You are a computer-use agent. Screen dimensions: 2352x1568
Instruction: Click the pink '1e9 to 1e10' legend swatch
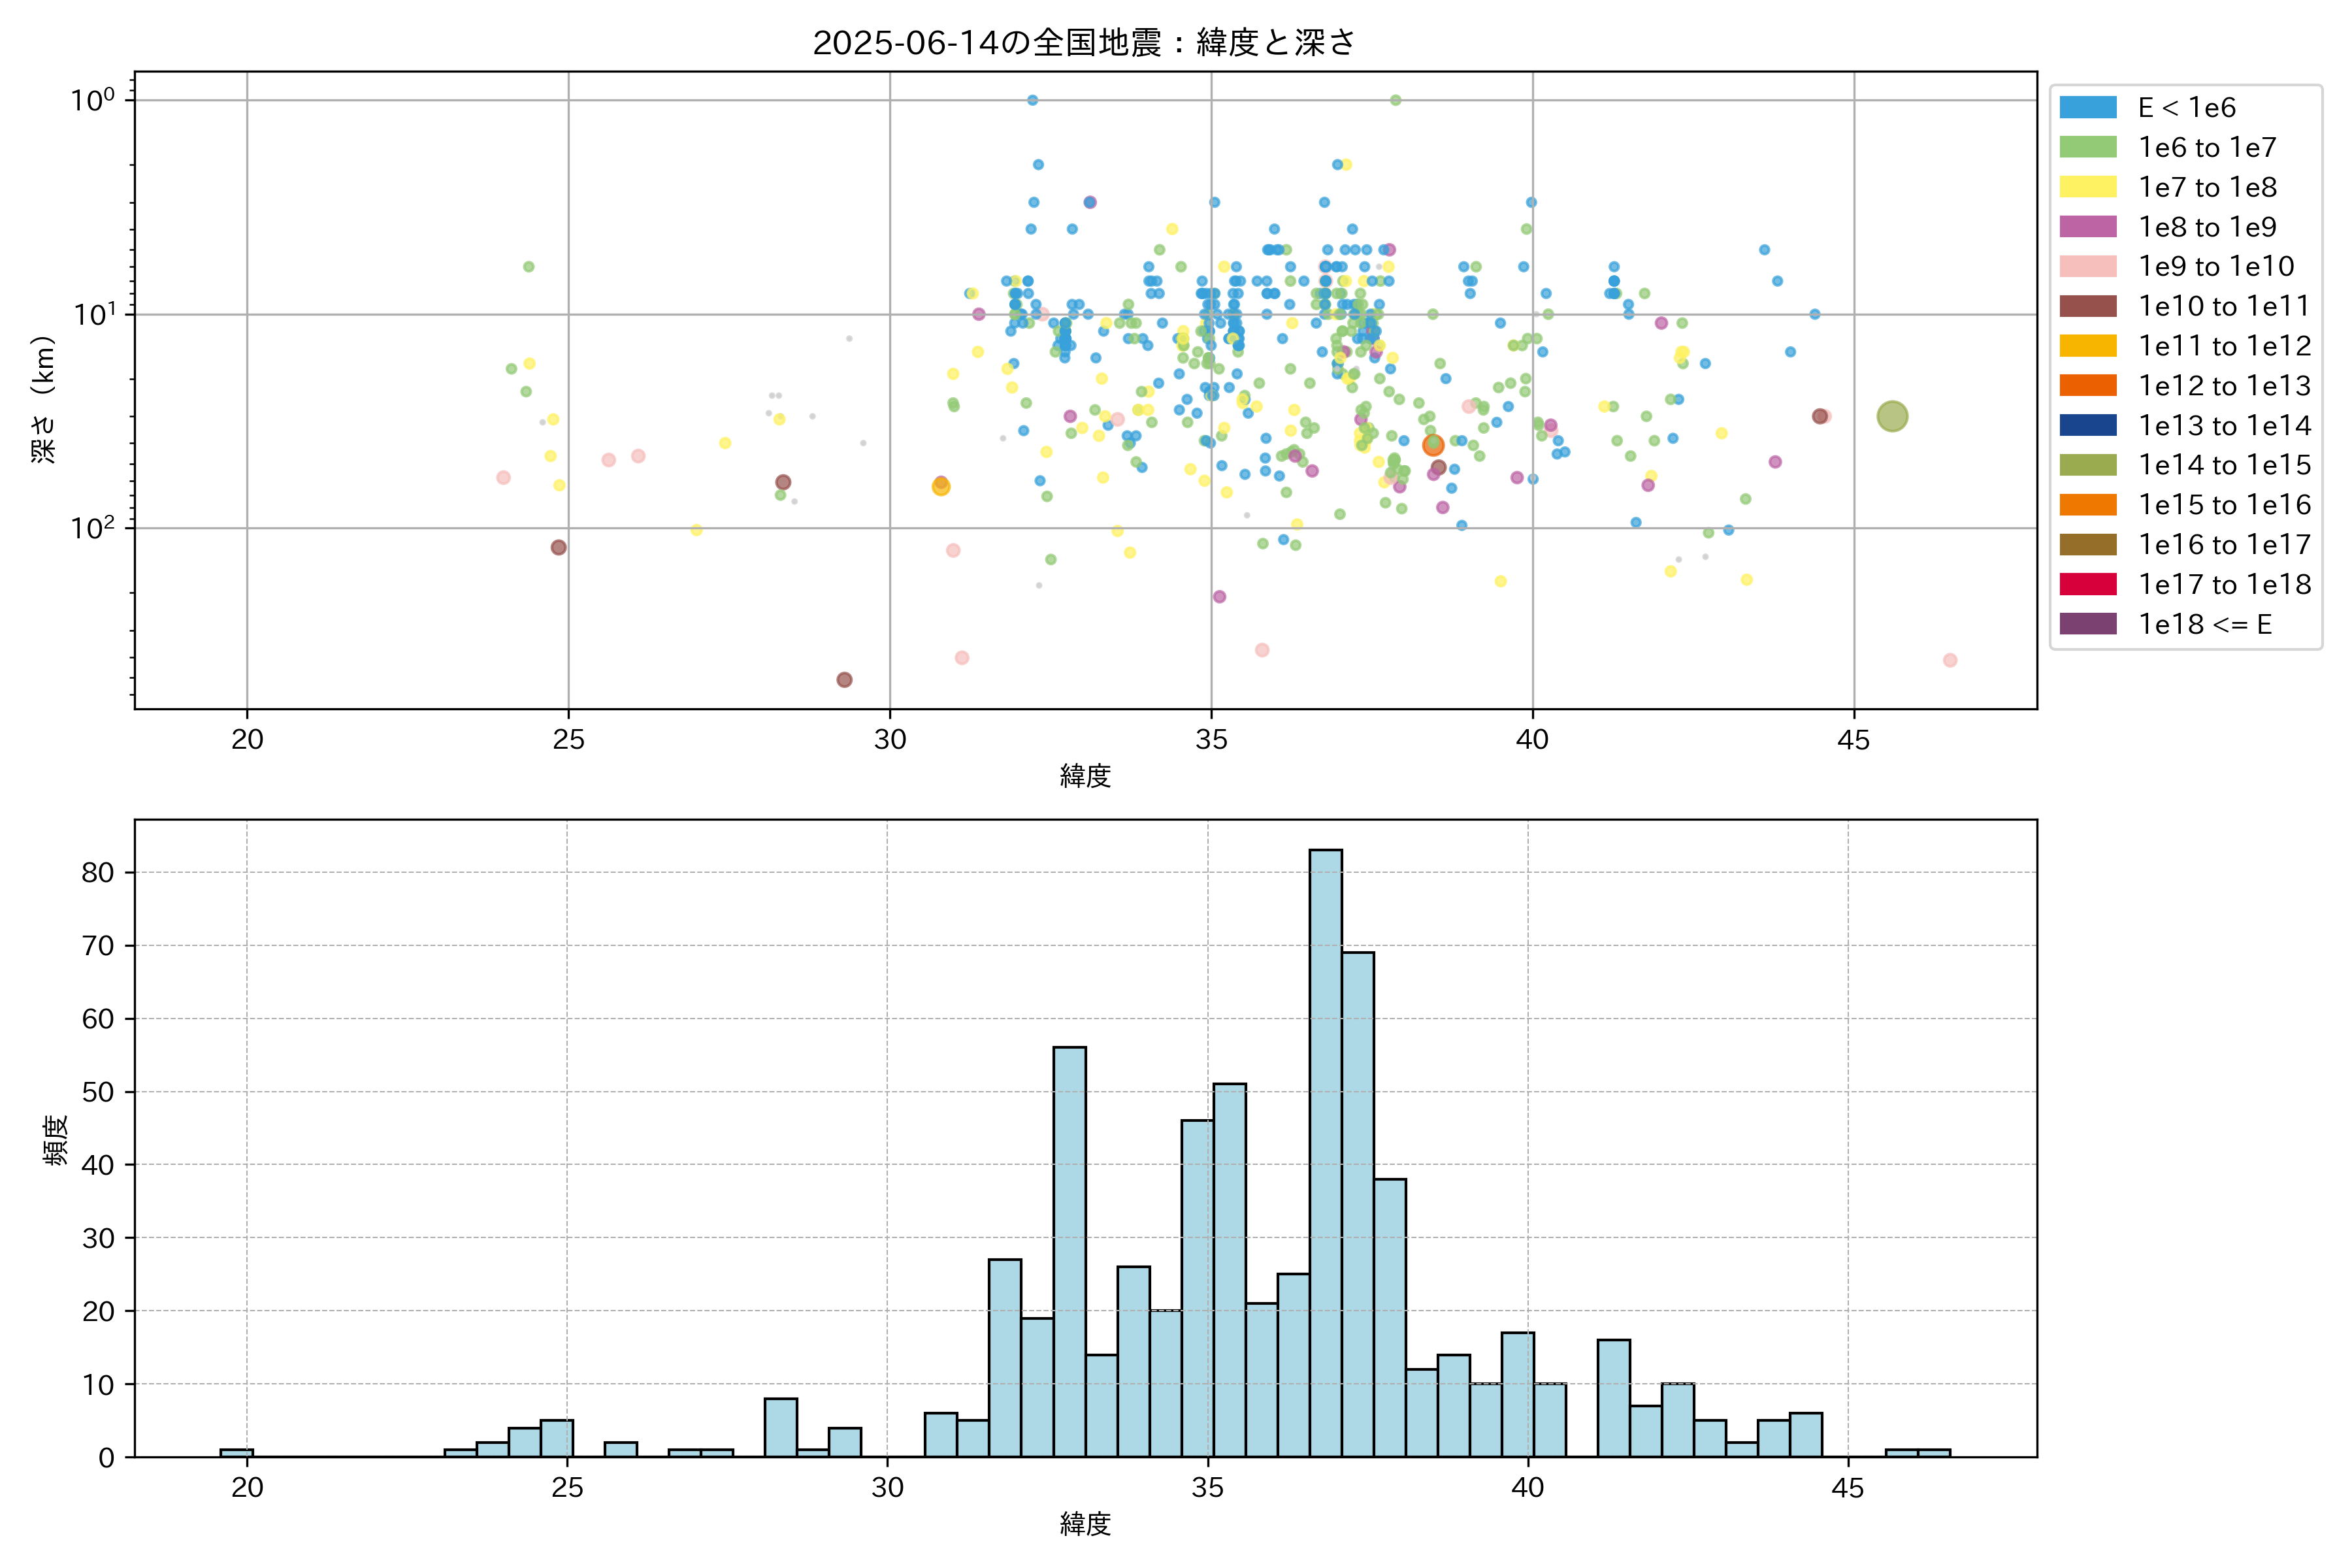pos(2088,267)
